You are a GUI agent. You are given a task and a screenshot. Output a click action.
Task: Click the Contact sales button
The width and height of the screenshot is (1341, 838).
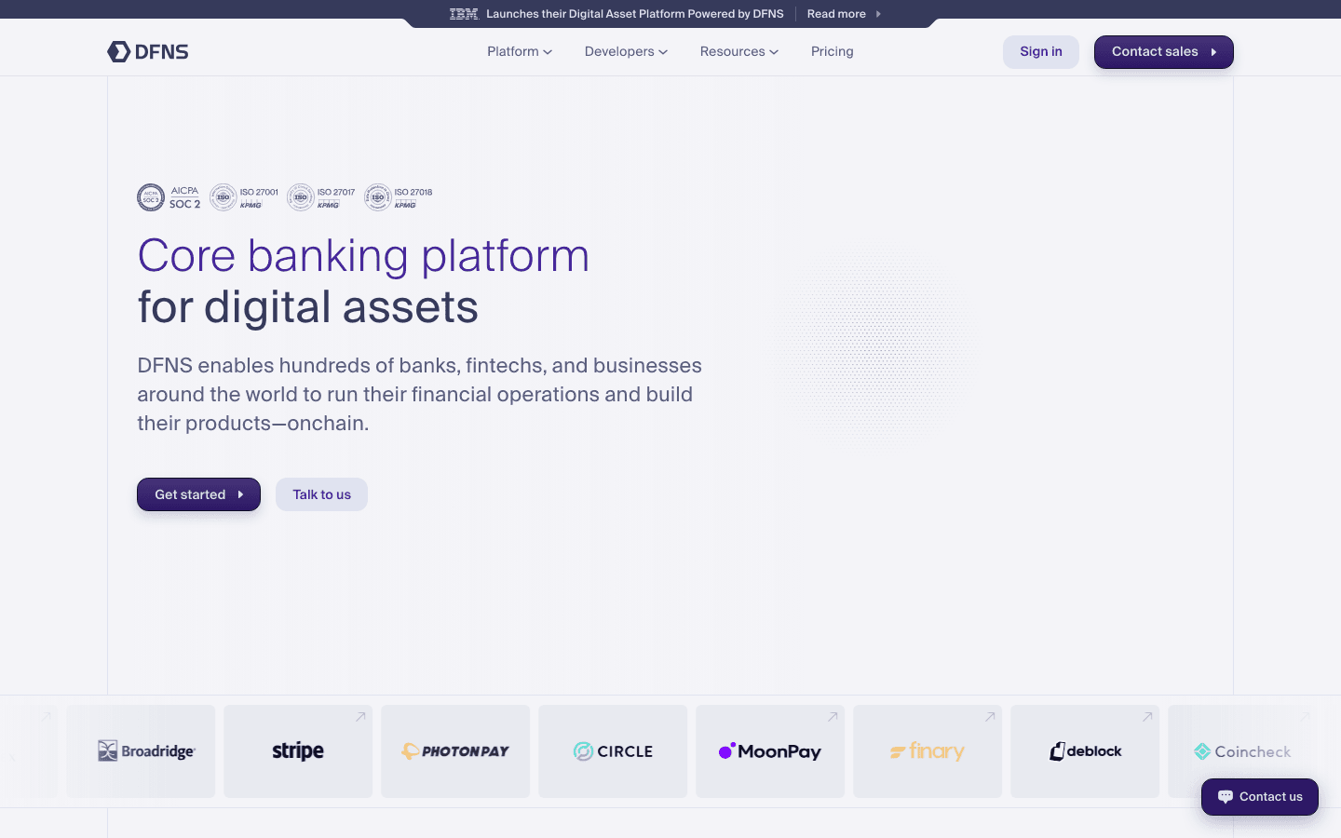(x=1164, y=52)
